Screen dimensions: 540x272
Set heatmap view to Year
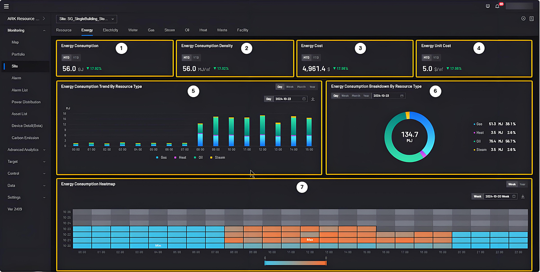pyautogui.click(x=522, y=184)
